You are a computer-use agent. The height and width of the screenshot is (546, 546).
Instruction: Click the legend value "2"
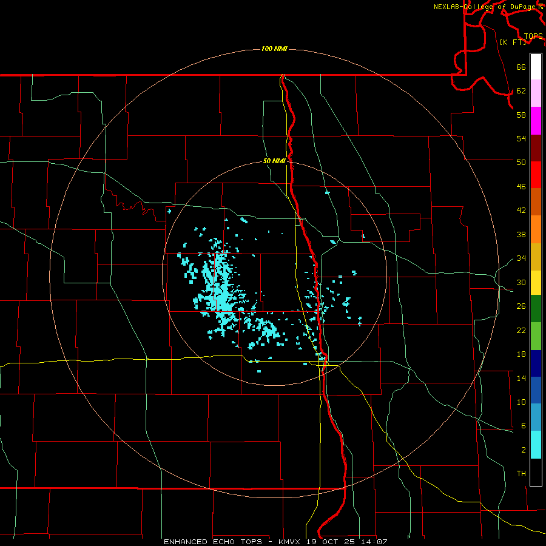tap(524, 450)
